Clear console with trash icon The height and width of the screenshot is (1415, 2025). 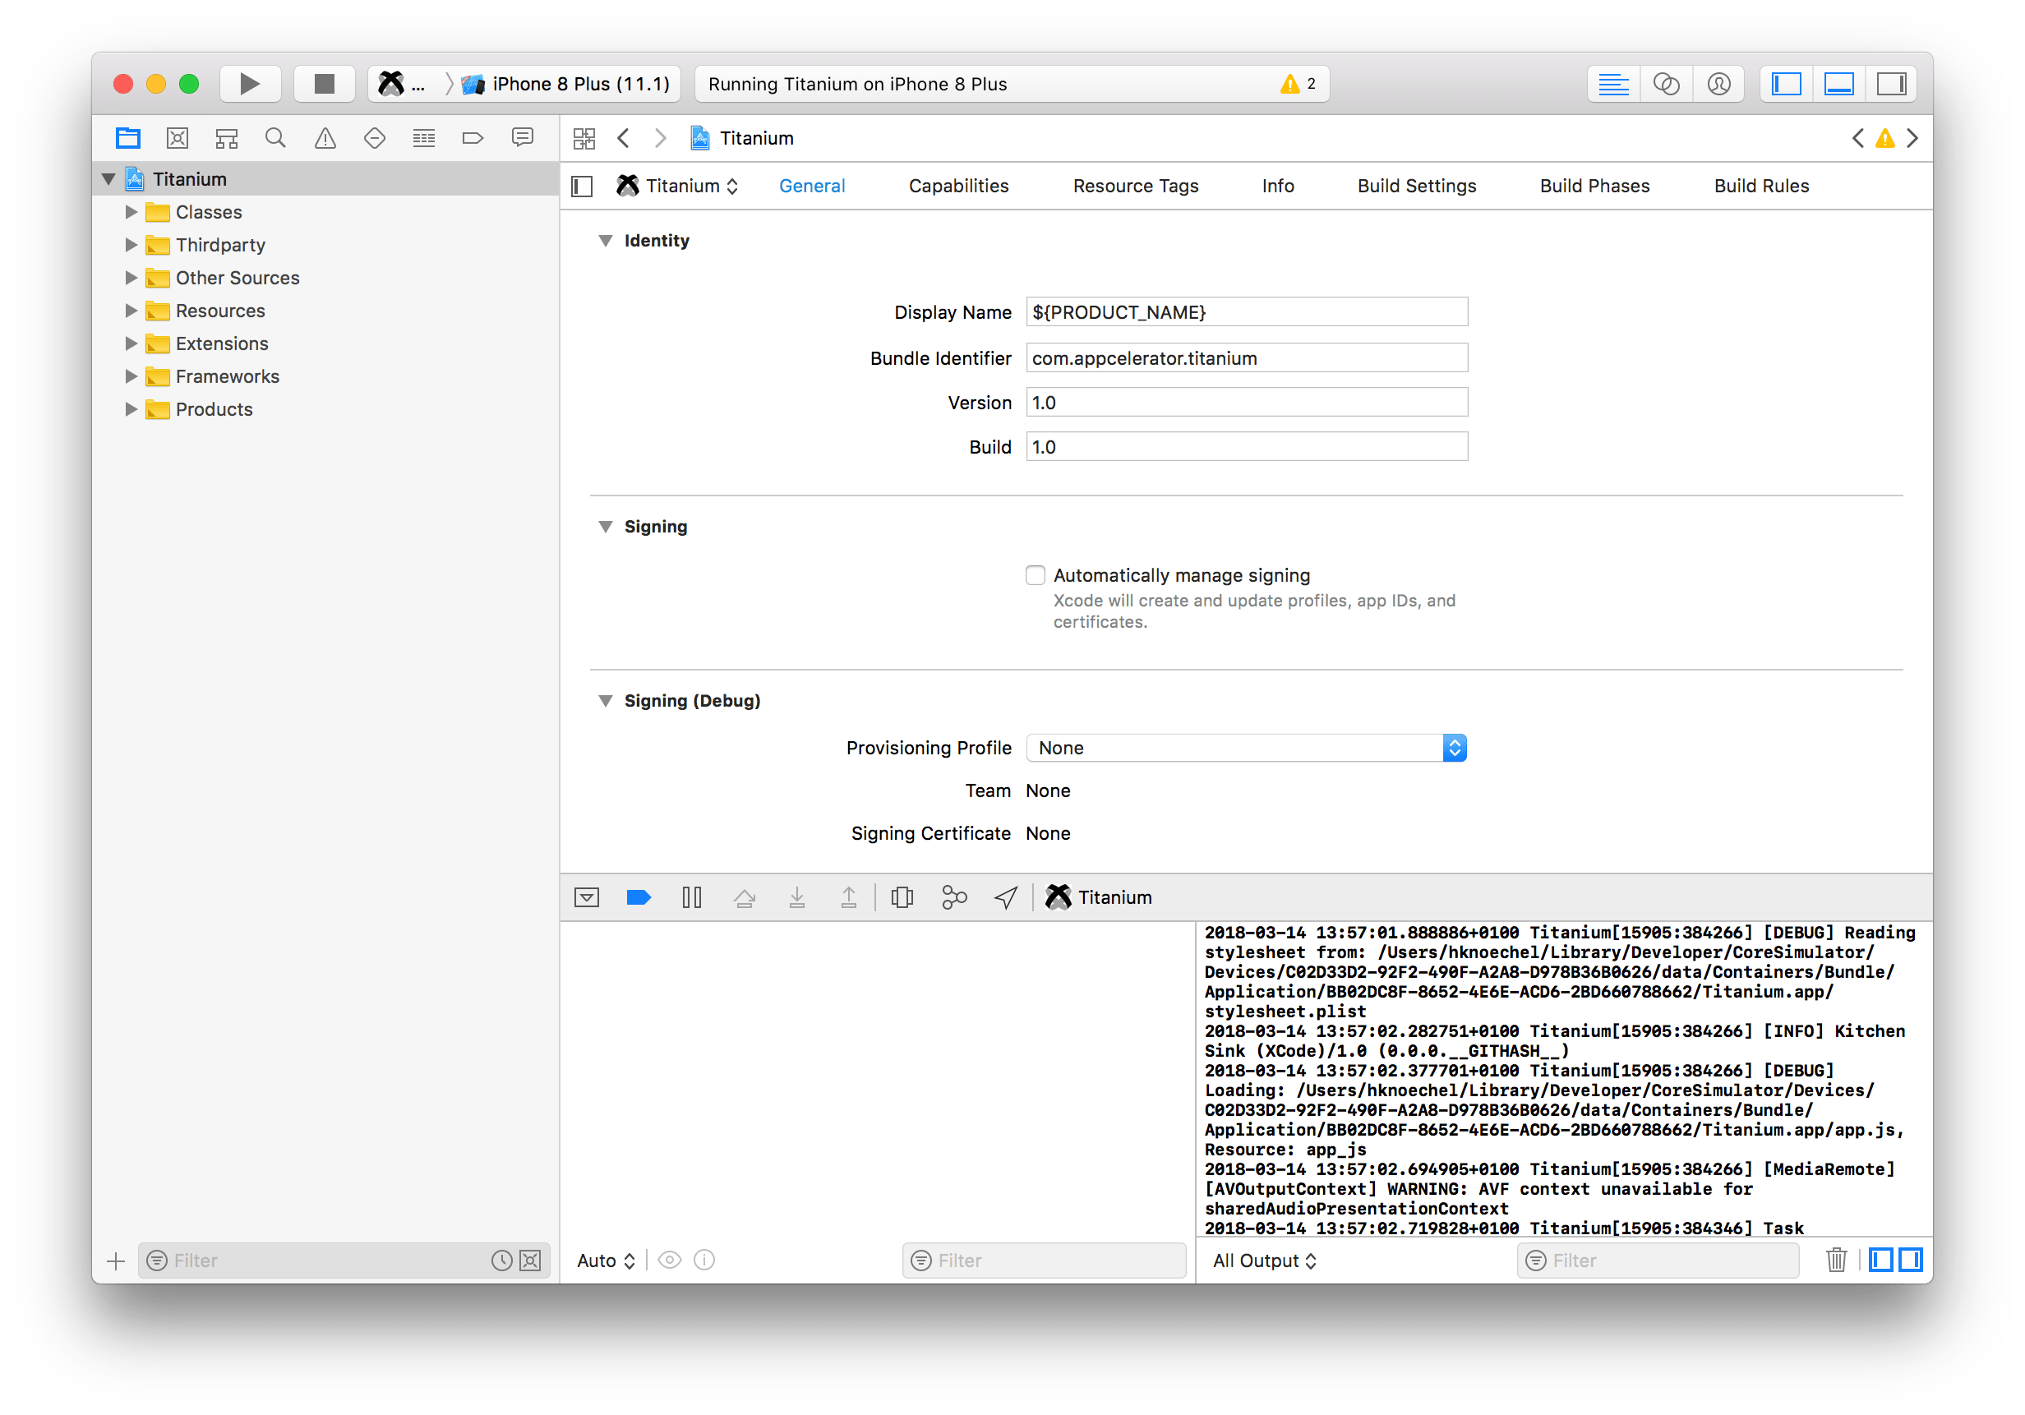(x=1835, y=1260)
